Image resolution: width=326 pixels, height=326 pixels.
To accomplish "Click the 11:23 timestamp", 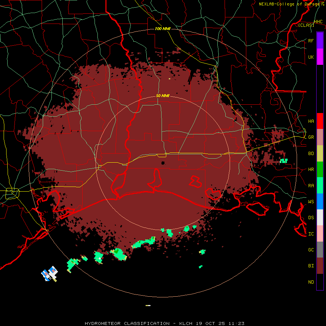I will pos(237,323).
